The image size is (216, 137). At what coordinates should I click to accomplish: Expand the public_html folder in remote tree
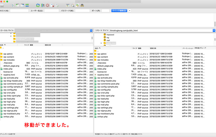pyautogui.click(x=101, y=43)
